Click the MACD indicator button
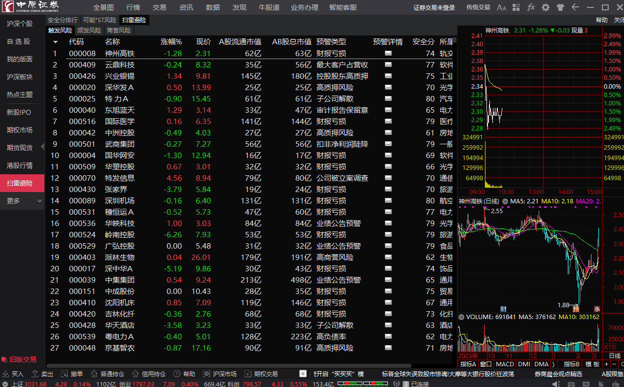This screenshot has width=624, height=387. (x=505, y=364)
